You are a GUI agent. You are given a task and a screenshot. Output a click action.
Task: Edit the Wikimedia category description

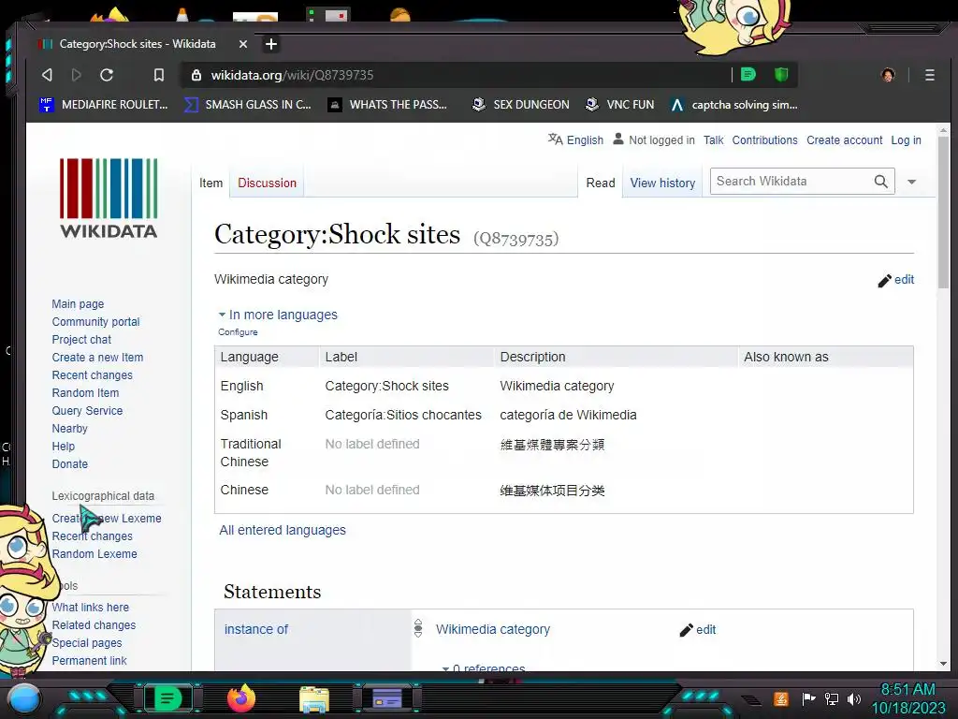[x=895, y=279]
